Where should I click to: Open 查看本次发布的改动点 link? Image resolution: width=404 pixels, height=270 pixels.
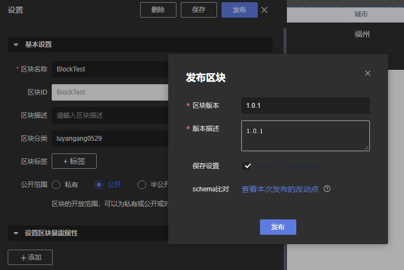click(280, 189)
